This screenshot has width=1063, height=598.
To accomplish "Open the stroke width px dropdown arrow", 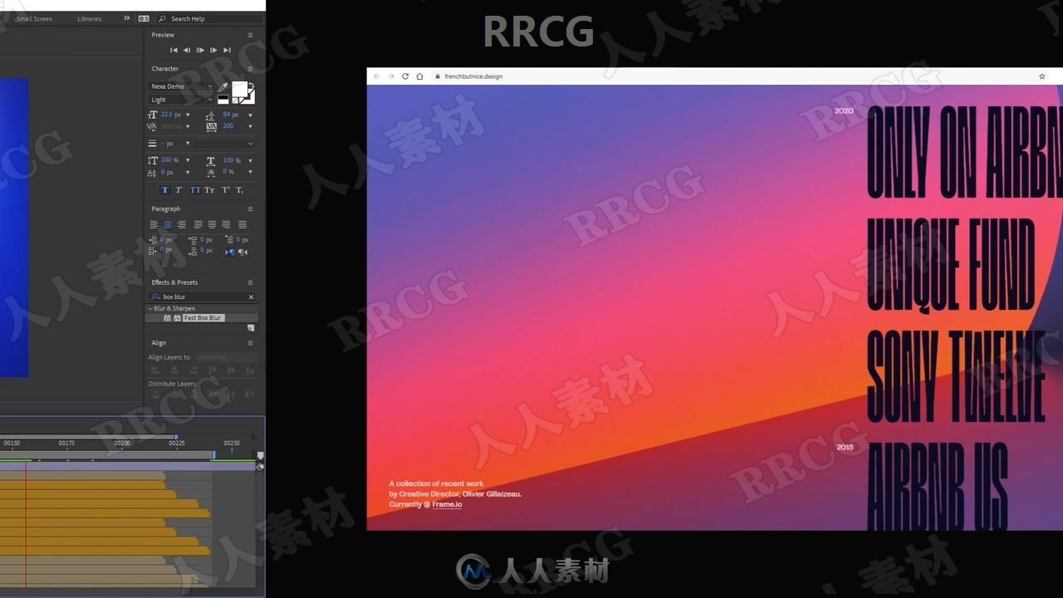I will [x=188, y=144].
